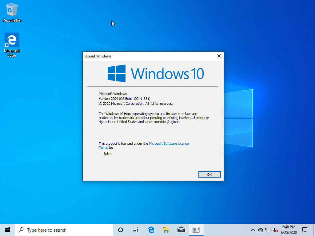Click the volume speaker tray icon

(275, 230)
